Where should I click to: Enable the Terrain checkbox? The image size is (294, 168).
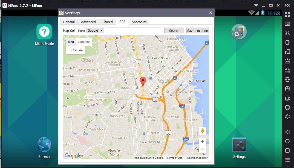coord(70,50)
